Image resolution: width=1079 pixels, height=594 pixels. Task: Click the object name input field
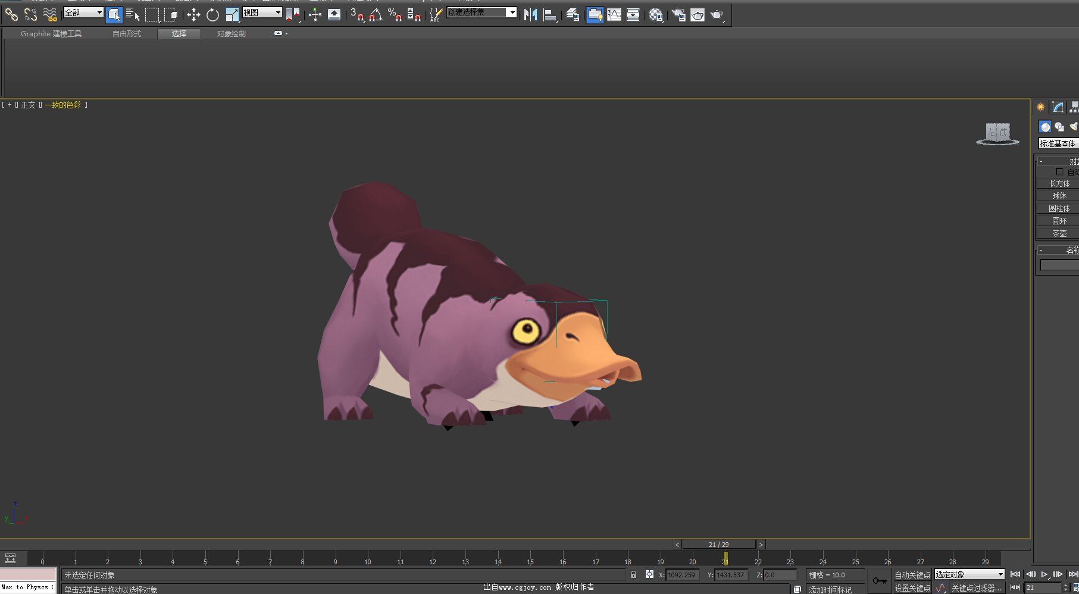tap(1059, 265)
